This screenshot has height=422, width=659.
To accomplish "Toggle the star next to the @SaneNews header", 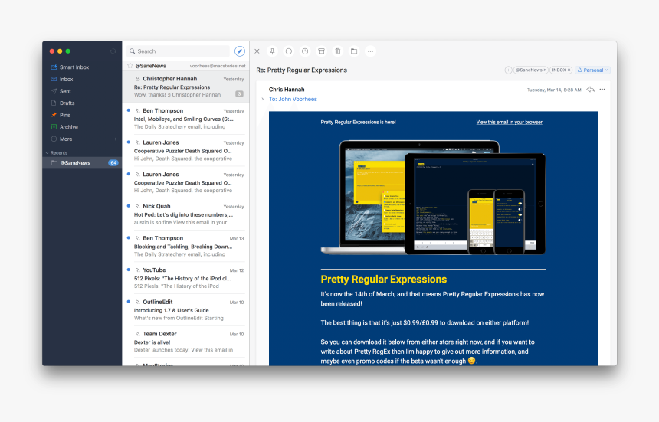I will (130, 66).
